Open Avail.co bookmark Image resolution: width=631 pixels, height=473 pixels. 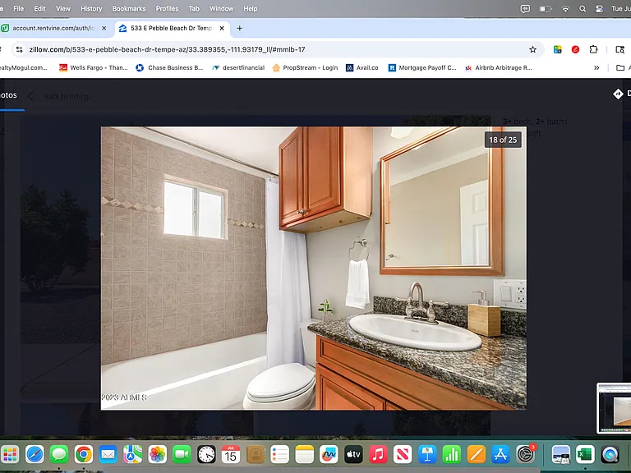[x=362, y=67]
